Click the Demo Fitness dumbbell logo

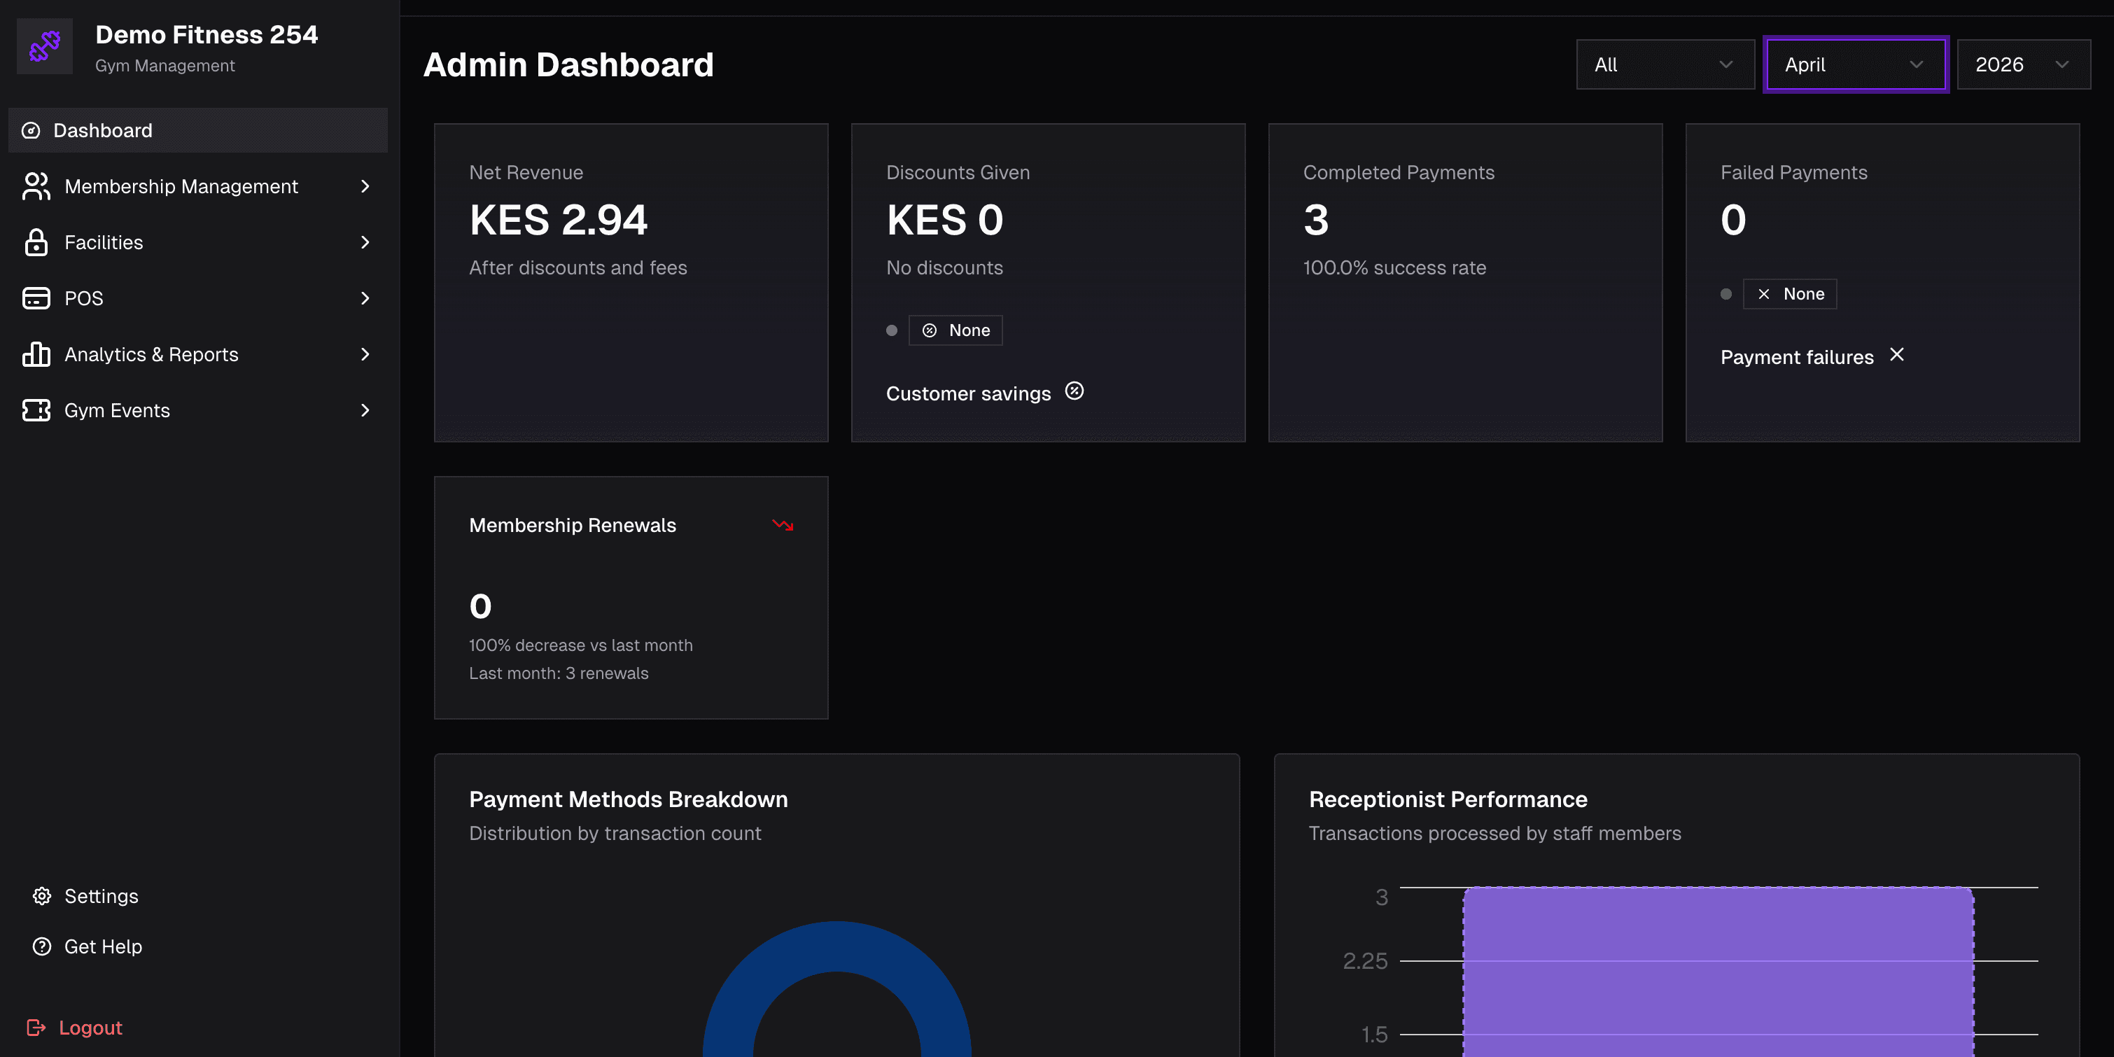(44, 46)
